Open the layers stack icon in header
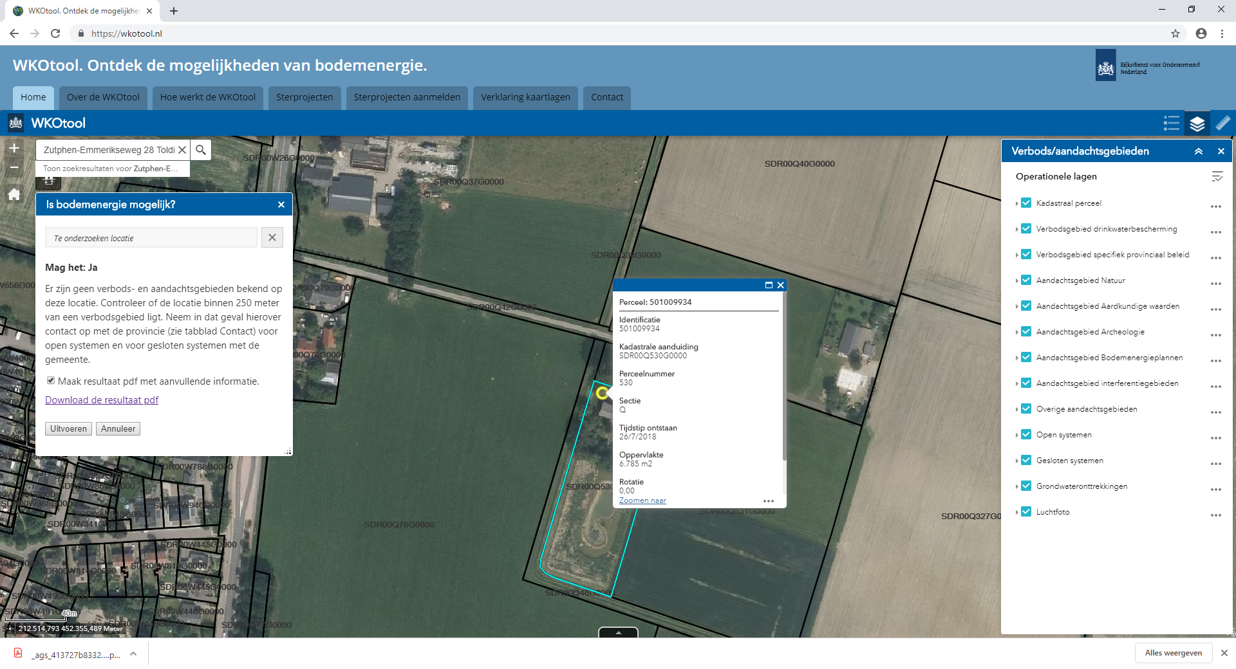Screen dimensions: 1236x669 coord(1197,124)
